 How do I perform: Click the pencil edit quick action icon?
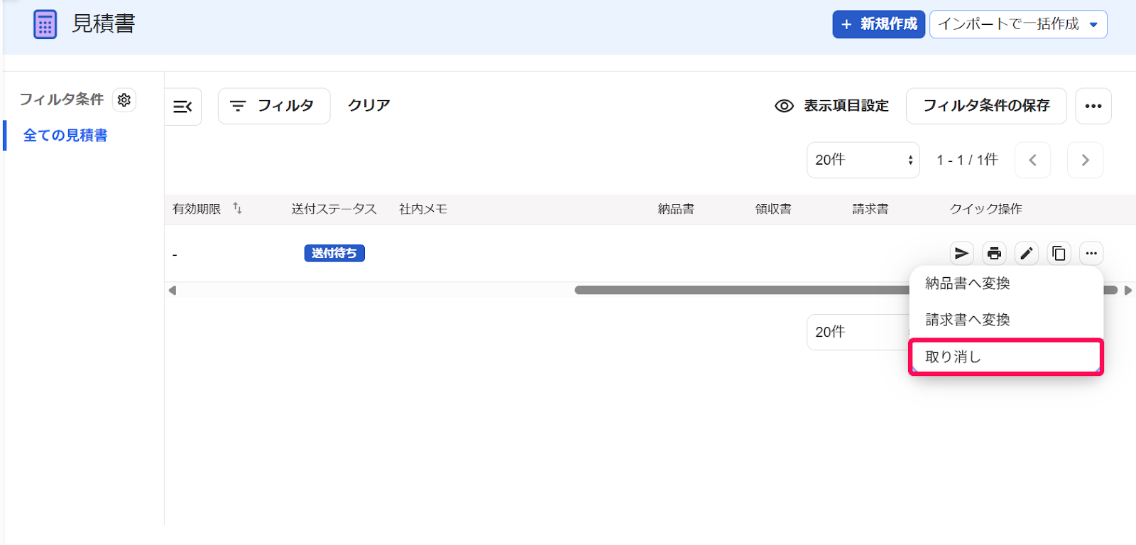(x=1026, y=253)
